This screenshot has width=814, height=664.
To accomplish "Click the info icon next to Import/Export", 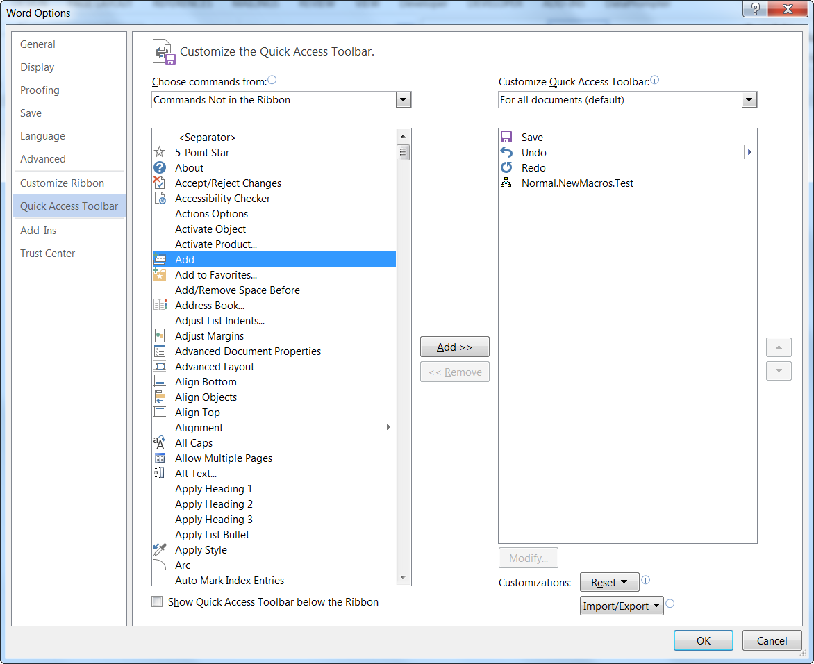I will click(670, 604).
